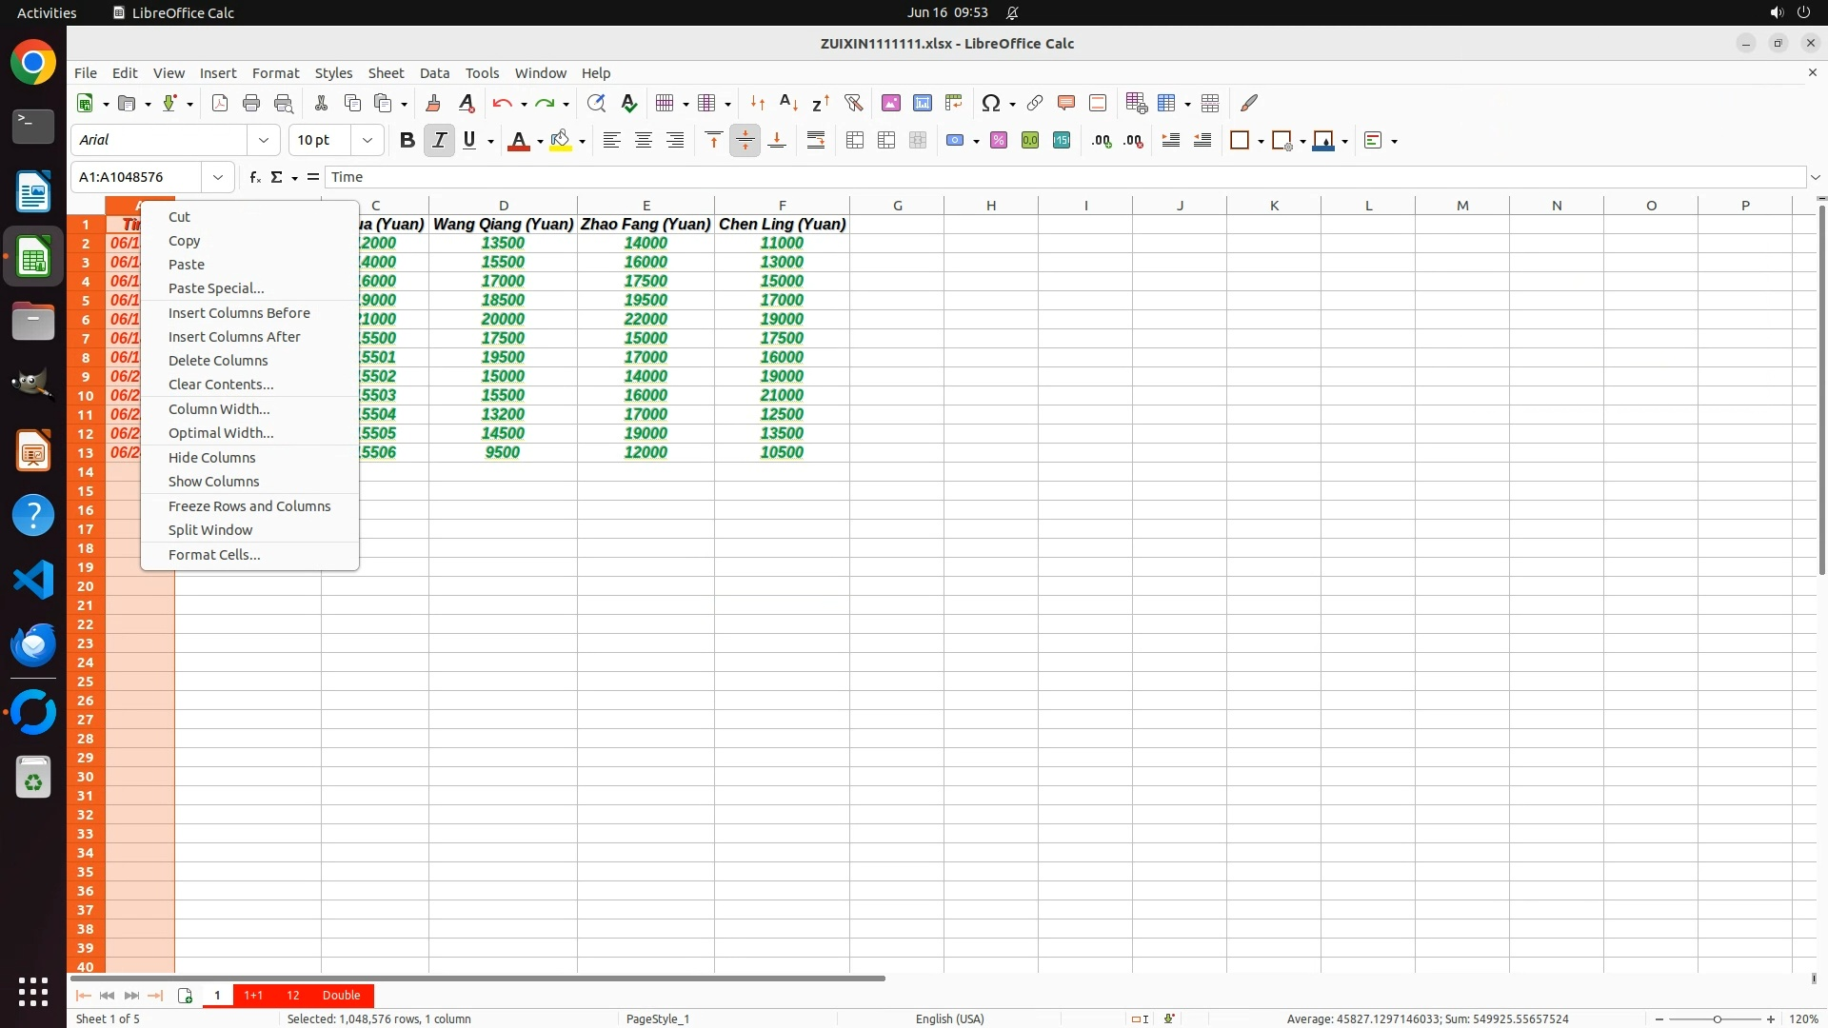The width and height of the screenshot is (1828, 1028).
Task: Click the Merge and Center Cells icon
Action: 855,141
